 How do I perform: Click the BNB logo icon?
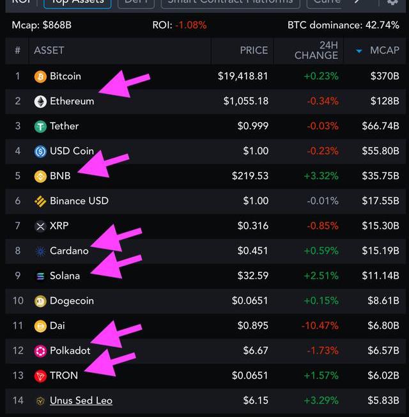pos(40,176)
